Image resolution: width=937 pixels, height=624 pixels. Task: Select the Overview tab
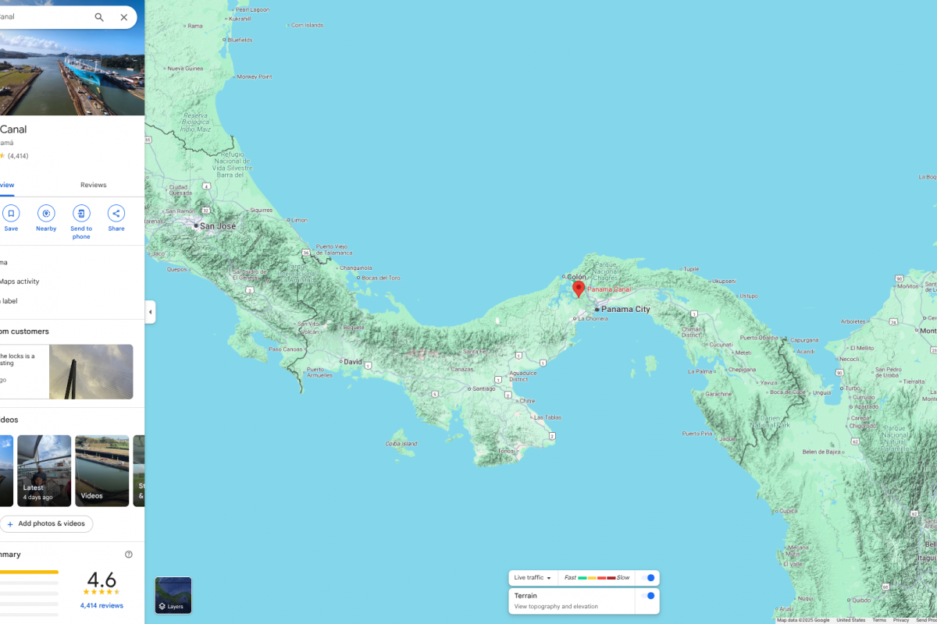coord(7,185)
